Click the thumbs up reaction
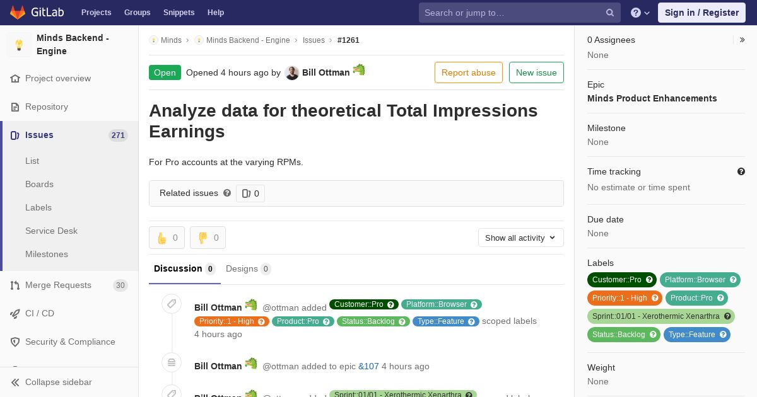This screenshot has height=397, width=757. (x=167, y=238)
